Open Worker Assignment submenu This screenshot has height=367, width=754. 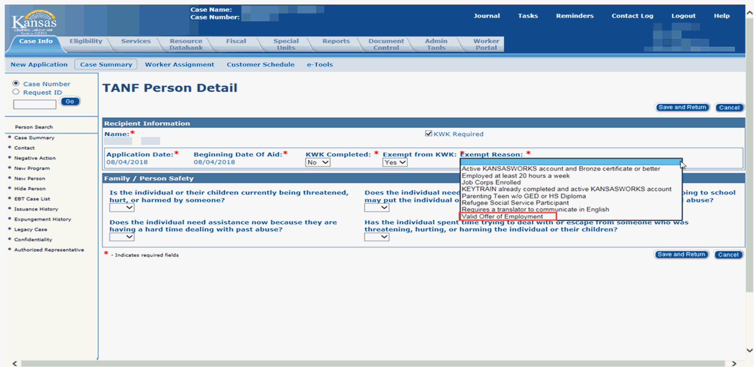(180, 64)
